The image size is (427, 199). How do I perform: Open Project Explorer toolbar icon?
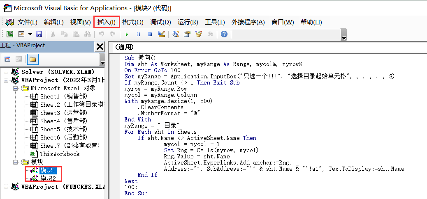click(176, 34)
